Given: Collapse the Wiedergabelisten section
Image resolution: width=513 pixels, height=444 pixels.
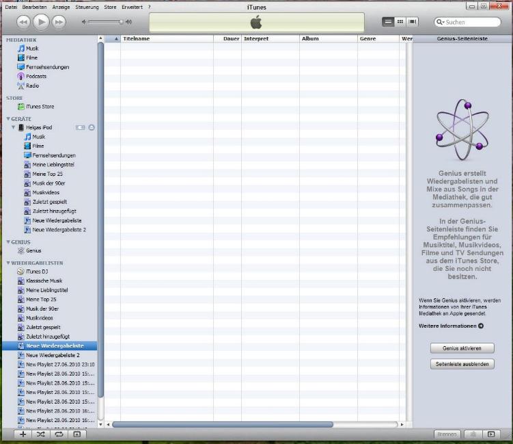Looking at the screenshot, I should [x=8, y=263].
